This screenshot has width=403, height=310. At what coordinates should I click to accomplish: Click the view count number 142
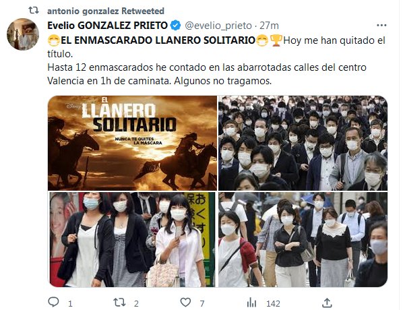(273, 303)
